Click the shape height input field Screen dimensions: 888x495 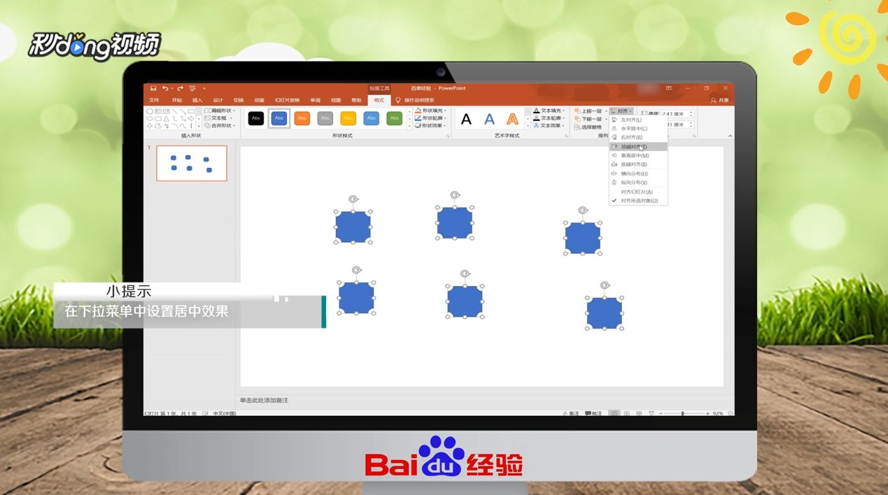point(675,113)
